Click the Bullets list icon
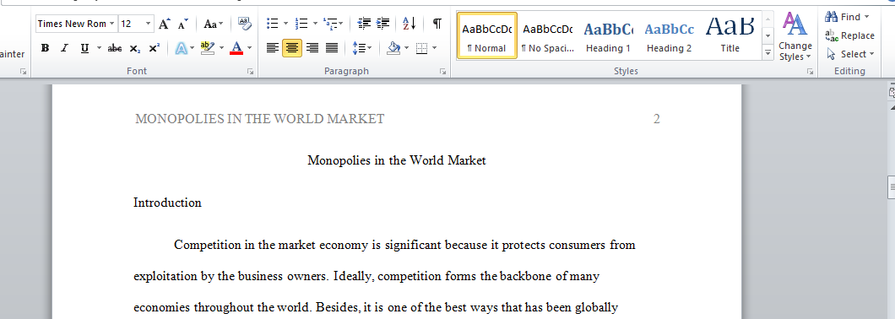This screenshot has height=319, width=895. pyautogui.click(x=273, y=24)
